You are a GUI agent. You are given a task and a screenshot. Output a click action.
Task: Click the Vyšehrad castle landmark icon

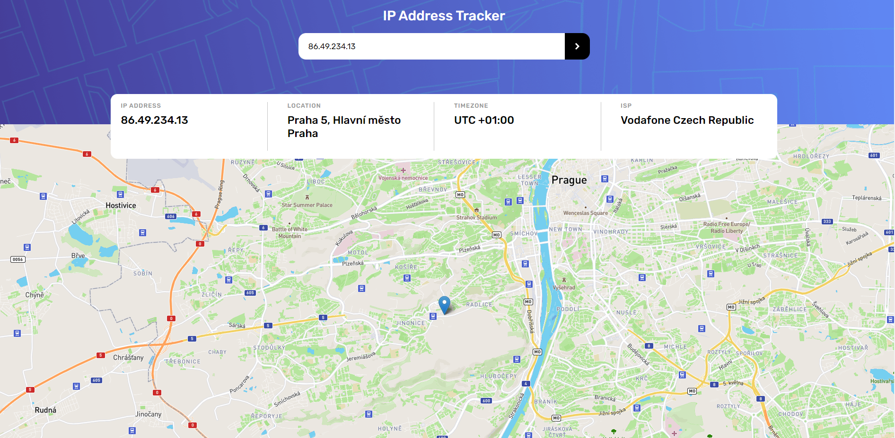pos(564,280)
